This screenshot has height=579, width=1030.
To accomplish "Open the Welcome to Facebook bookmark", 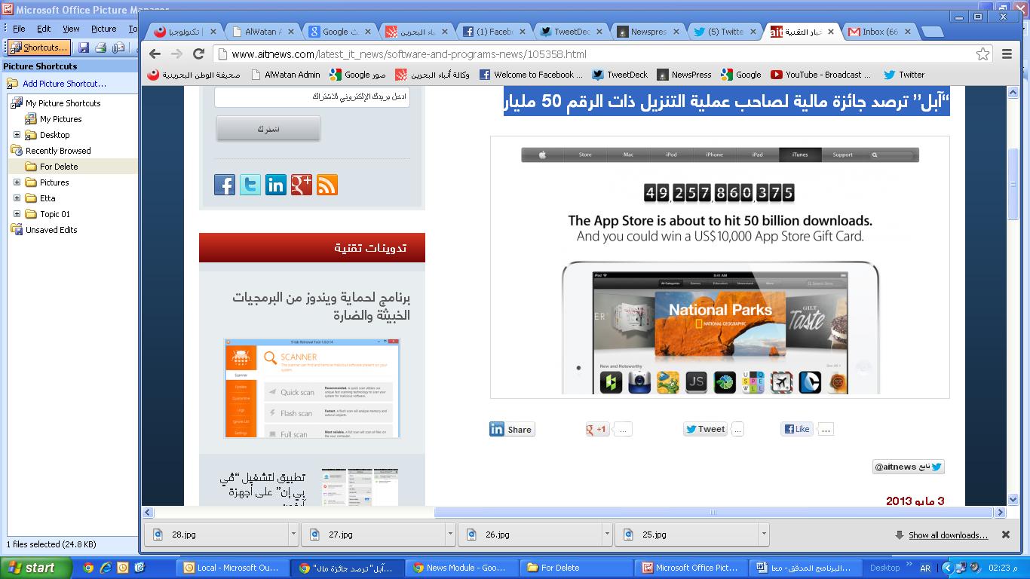I will point(532,75).
